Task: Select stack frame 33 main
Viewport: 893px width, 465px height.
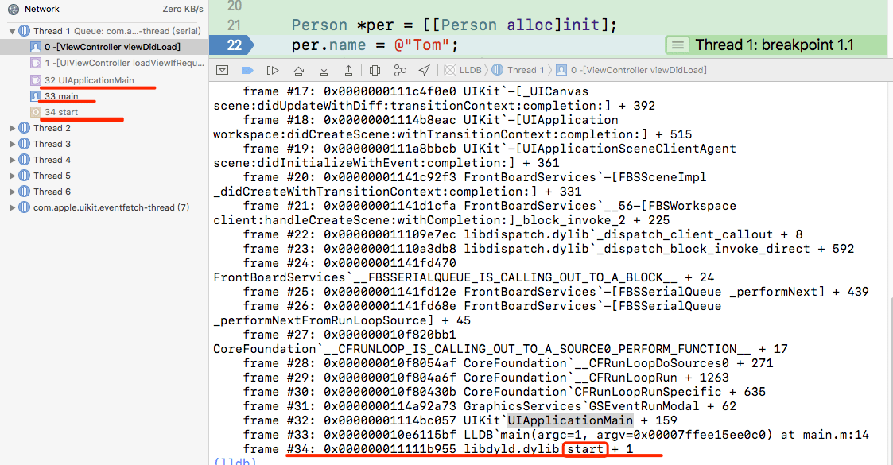Action: pyautogui.click(x=61, y=96)
